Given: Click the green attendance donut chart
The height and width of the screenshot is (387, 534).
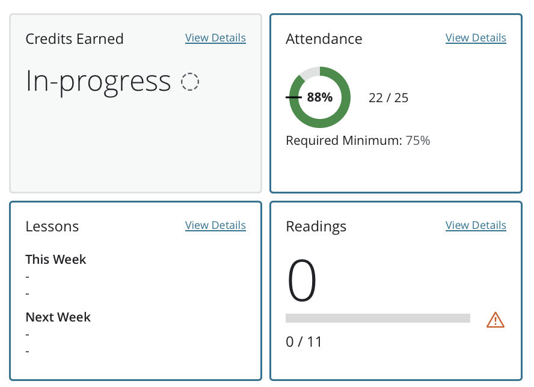Looking at the screenshot, I should [320, 97].
